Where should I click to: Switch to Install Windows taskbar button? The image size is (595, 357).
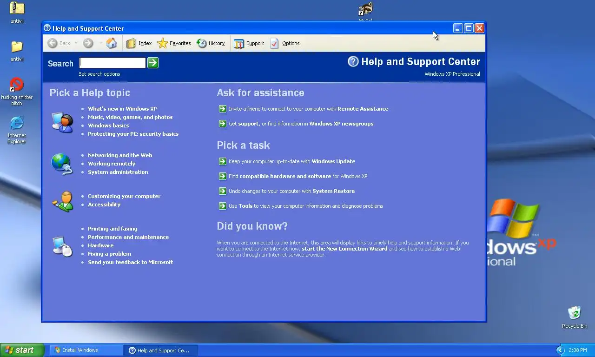[x=86, y=350]
